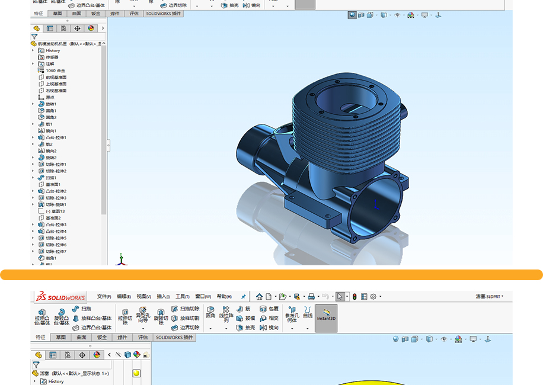Click Swept Cut (扫描切除) in 活塞 window
Viewport: 543px width, 385px height.
coord(186,309)
